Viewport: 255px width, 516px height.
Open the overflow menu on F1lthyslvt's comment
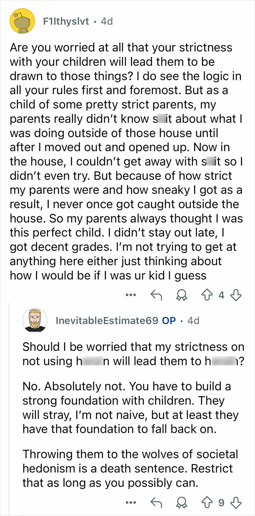131,295
